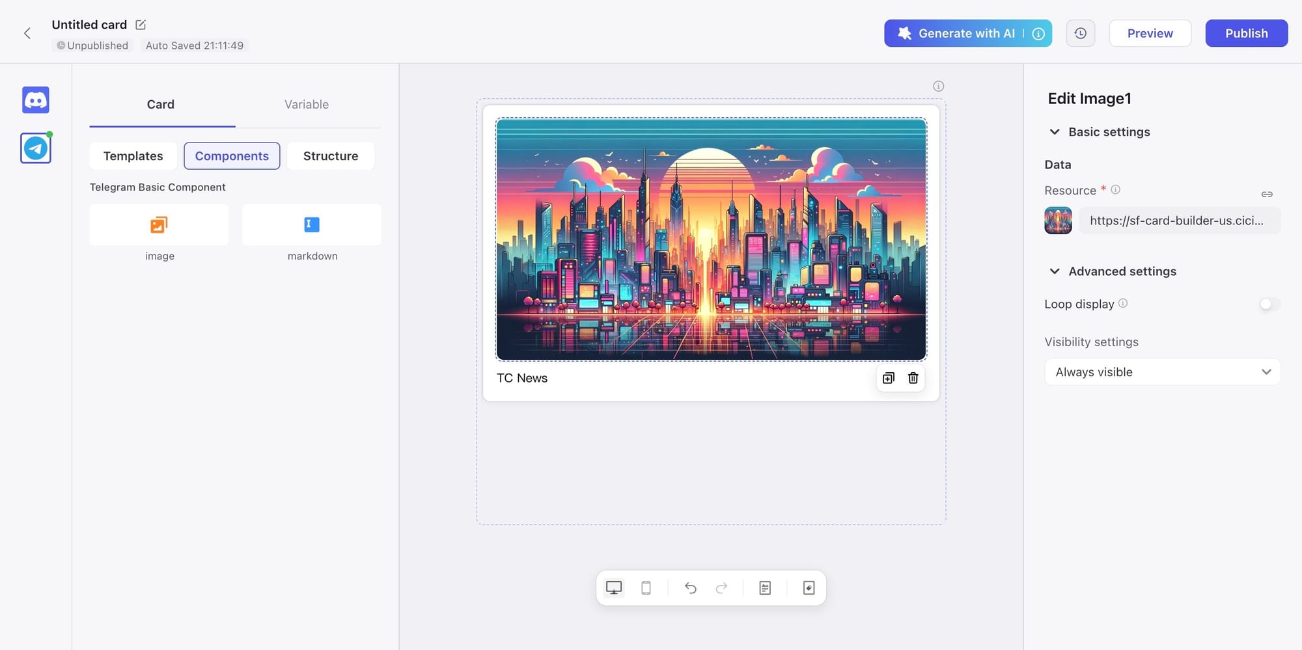Undo the last action
Image resolution: width=1302 pixels, height=650 pixels.
click(x=691, y=588)
